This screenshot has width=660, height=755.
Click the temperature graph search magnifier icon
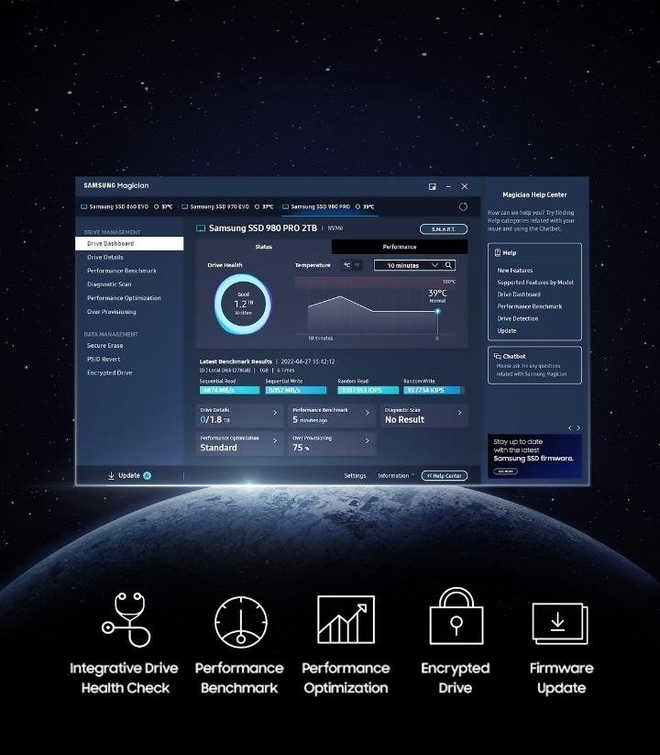pos(448,265)
